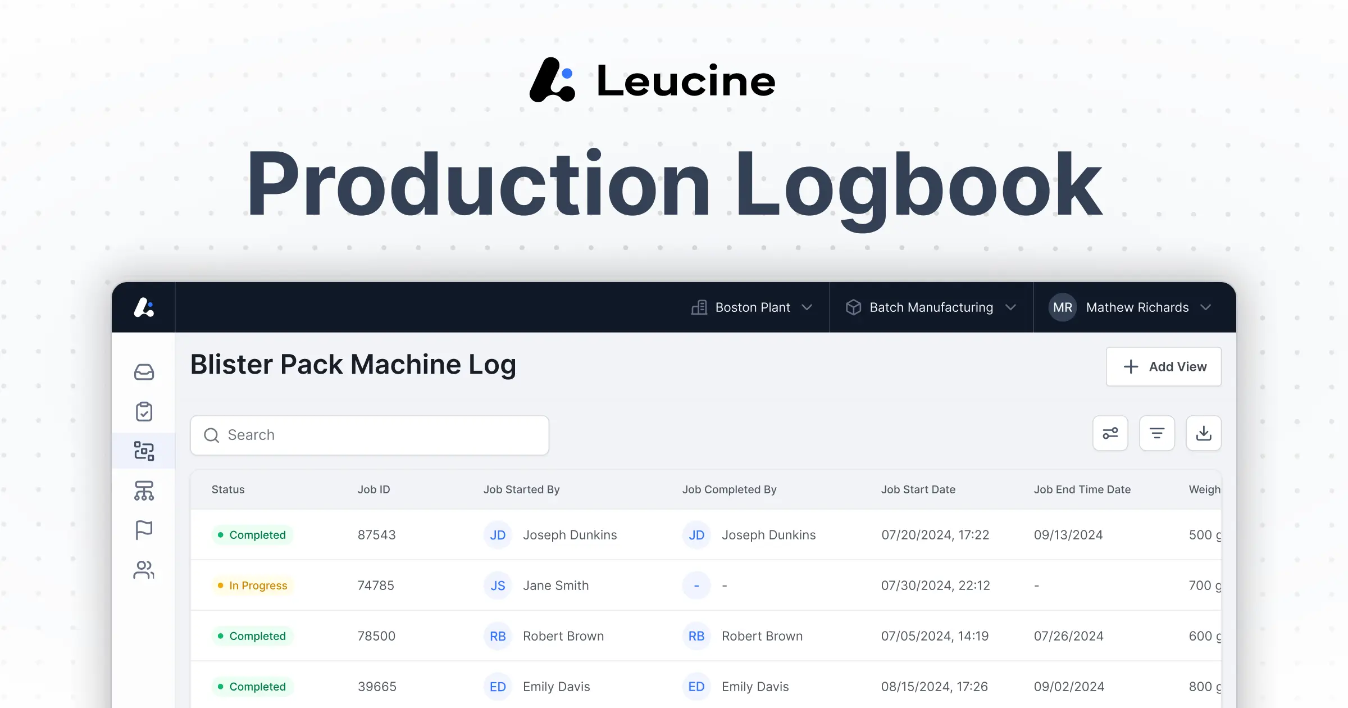Click end date 07/26/2024
This screenshot has height=708, width=1348.
[x=1068, y=636]
